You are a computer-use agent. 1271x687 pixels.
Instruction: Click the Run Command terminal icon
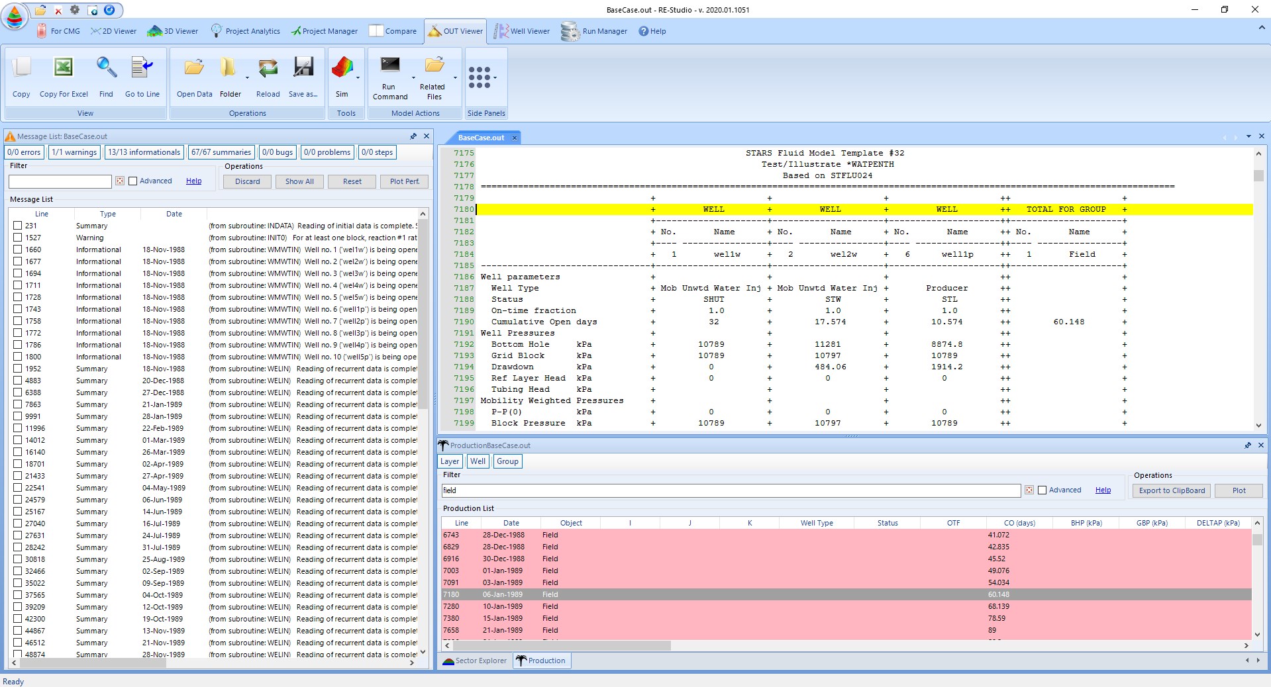point(390,64)
